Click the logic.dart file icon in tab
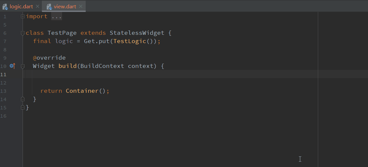Screen dimensions: 368x167 [x=5, y=6]
